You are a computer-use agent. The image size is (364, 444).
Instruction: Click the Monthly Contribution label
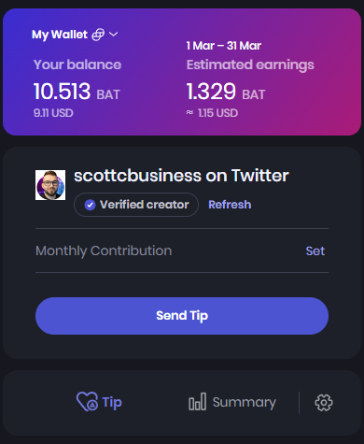(104, 251)
